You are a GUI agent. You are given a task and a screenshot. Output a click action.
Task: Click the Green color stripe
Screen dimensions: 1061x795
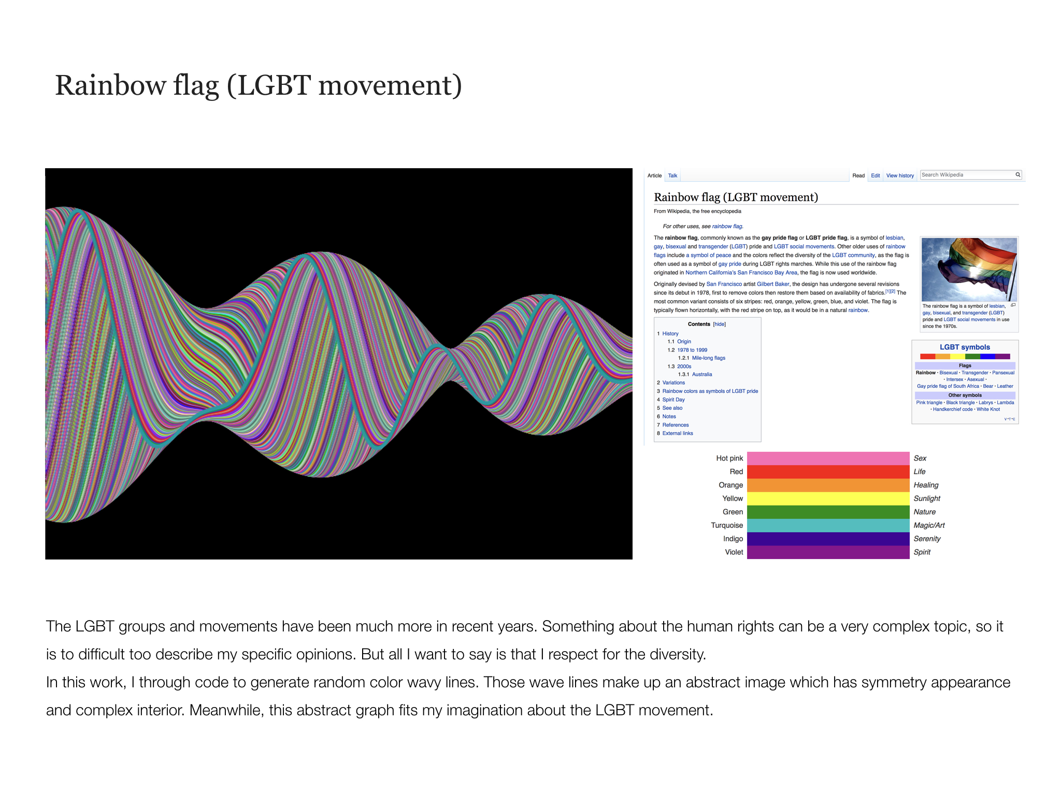pyautogui.click(x=828, y=512)
